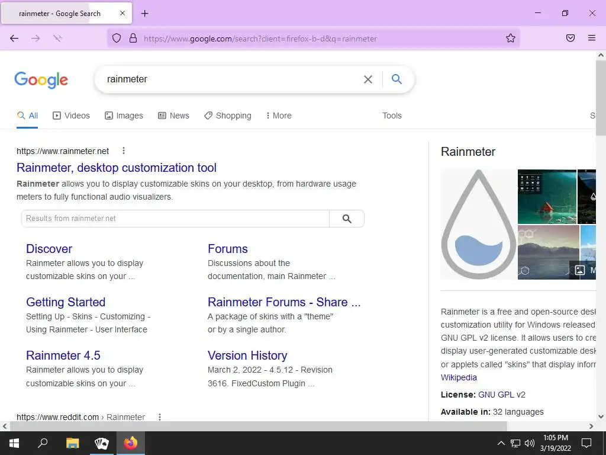Click the scroll-right arrow of horizontal scrollbar
The height and width of the screenshot is (455, 606).
pos(591,426)
